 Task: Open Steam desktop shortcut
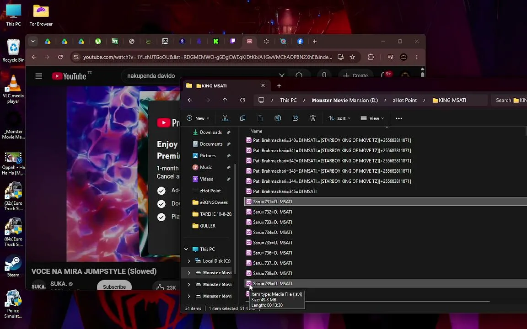[x=13, y=266]
